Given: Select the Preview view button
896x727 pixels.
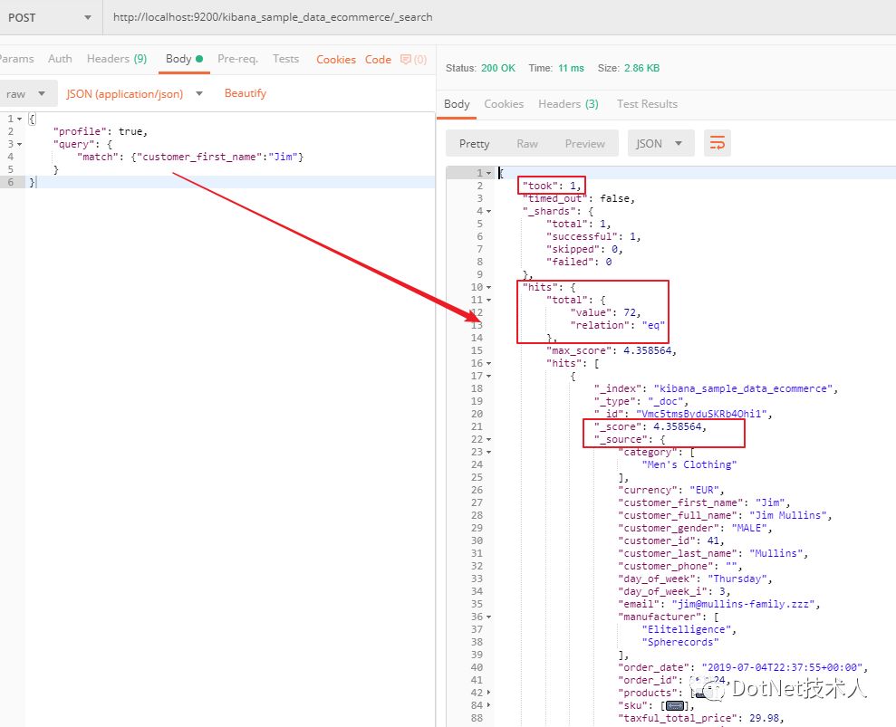Looking at the screenshot, I should tap(584, 143).
